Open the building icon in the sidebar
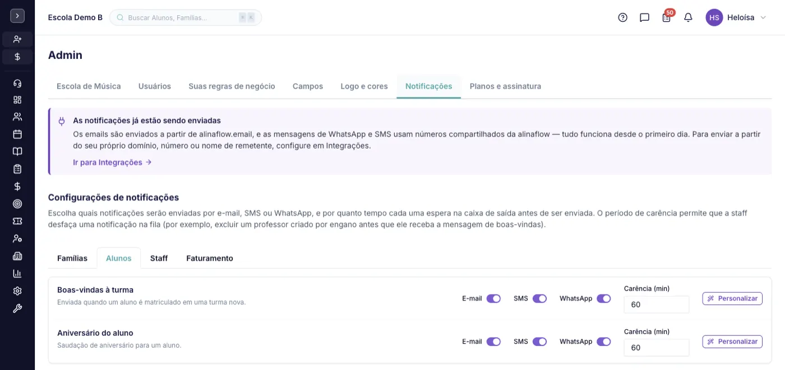Viewport: 785px width, 370px height. 17,256
